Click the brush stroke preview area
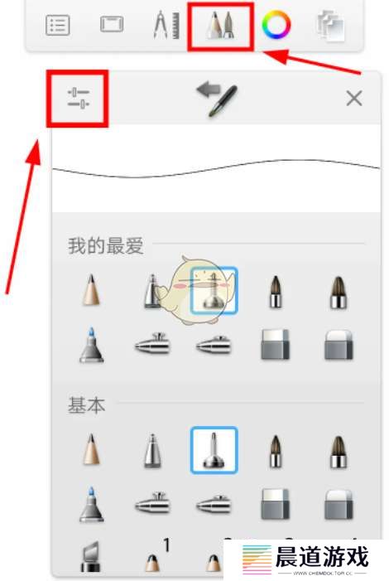Screen dimensions: 389x581 216,168
